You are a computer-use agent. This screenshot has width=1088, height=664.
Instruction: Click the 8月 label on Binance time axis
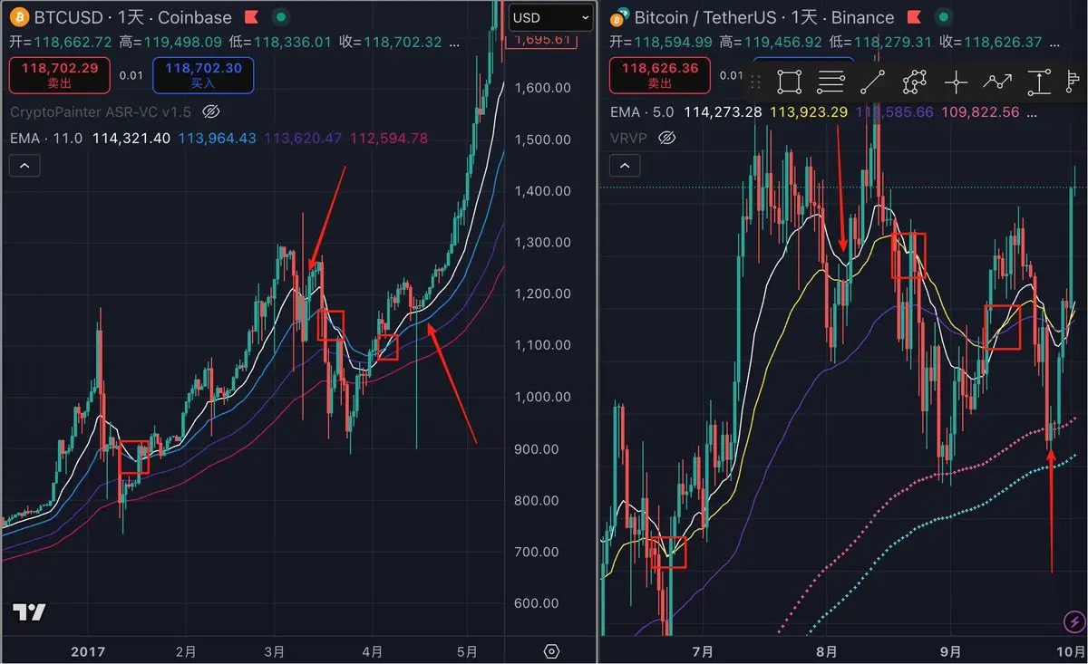click(x=827, y=651)
